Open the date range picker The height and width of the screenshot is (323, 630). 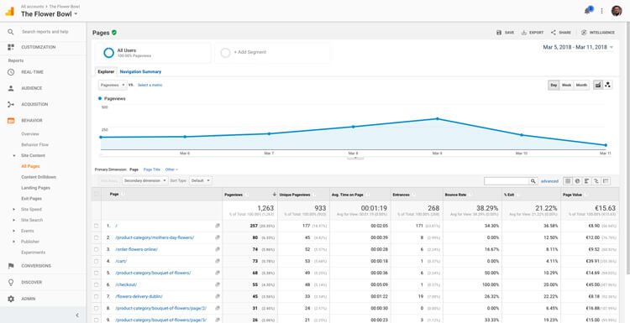(x=578, y=47)
